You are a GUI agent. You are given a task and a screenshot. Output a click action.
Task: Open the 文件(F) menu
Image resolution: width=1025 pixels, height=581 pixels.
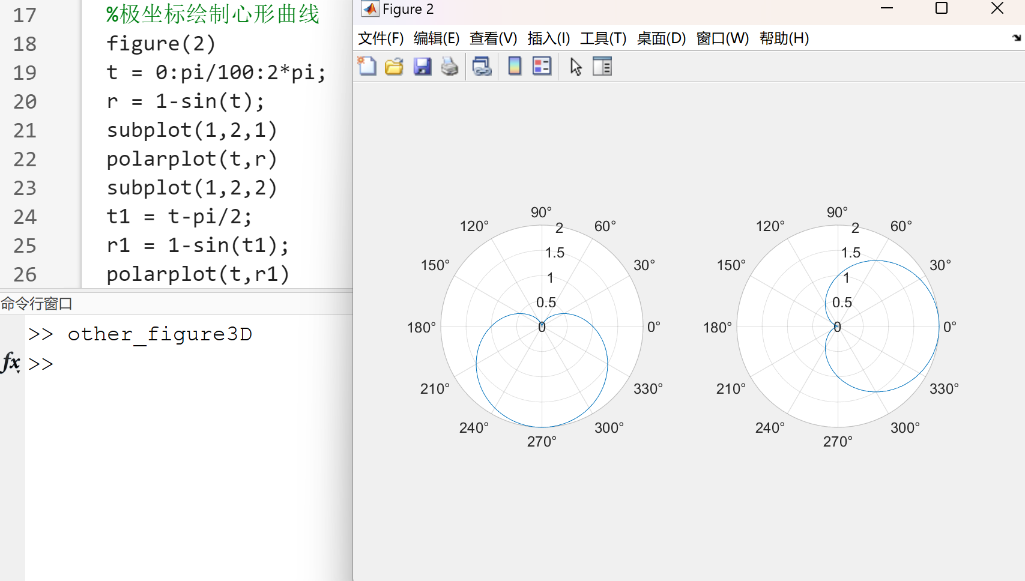click(381, 38)
